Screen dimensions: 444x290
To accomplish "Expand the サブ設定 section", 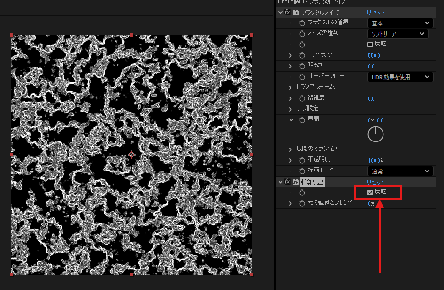I will (x=291, y=109).
